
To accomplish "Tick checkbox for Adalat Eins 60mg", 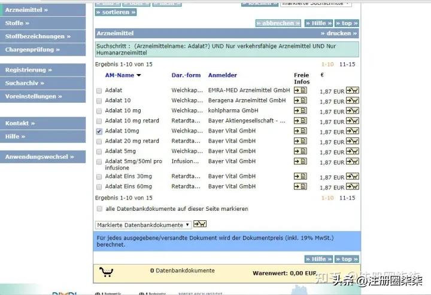I will pyautogui.click(x=99, y=187).
